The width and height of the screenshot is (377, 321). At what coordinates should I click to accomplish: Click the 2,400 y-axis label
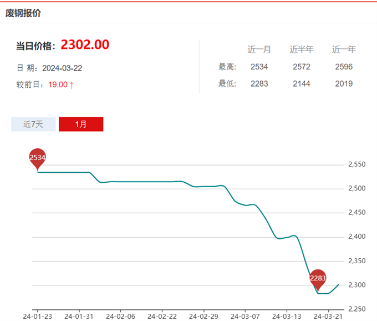tap(357, 237)
